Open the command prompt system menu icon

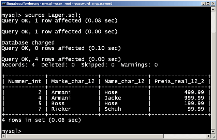tap(3, 3)
